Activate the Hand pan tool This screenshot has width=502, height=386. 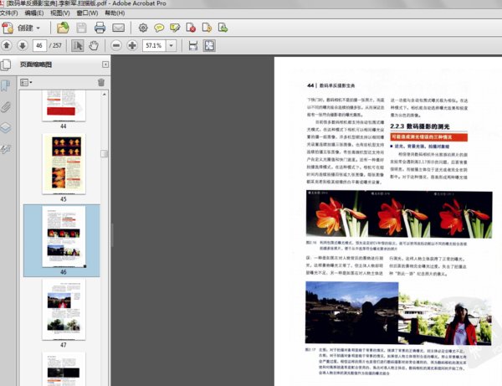click(x=95, y=45)
